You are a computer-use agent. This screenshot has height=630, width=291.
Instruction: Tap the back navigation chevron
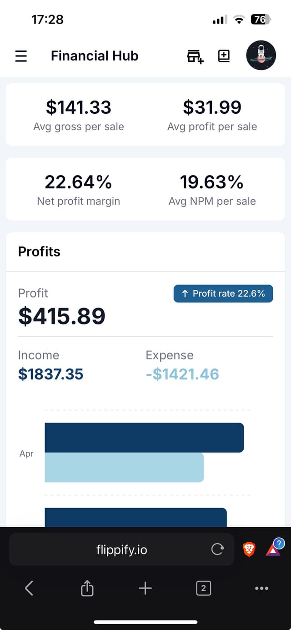(x=29, y=588)
